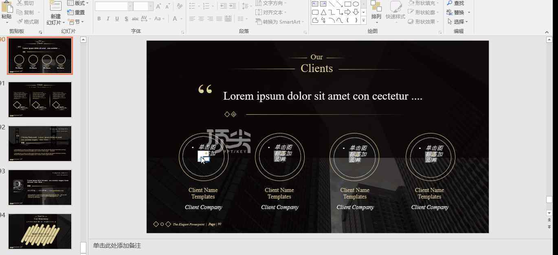The image size is (558, 255).
Task: Select slide 91 thumbnail
Action: click(40, 100)
